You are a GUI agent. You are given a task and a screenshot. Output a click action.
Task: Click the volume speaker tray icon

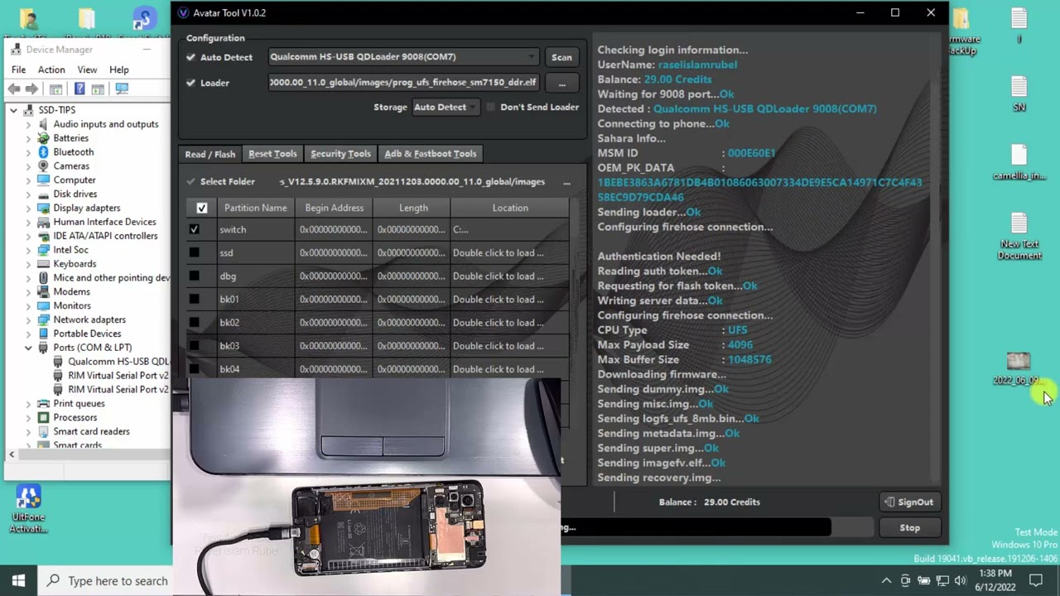(x=961, y=581)
